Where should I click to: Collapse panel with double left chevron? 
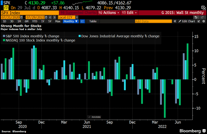click(175, 21)
